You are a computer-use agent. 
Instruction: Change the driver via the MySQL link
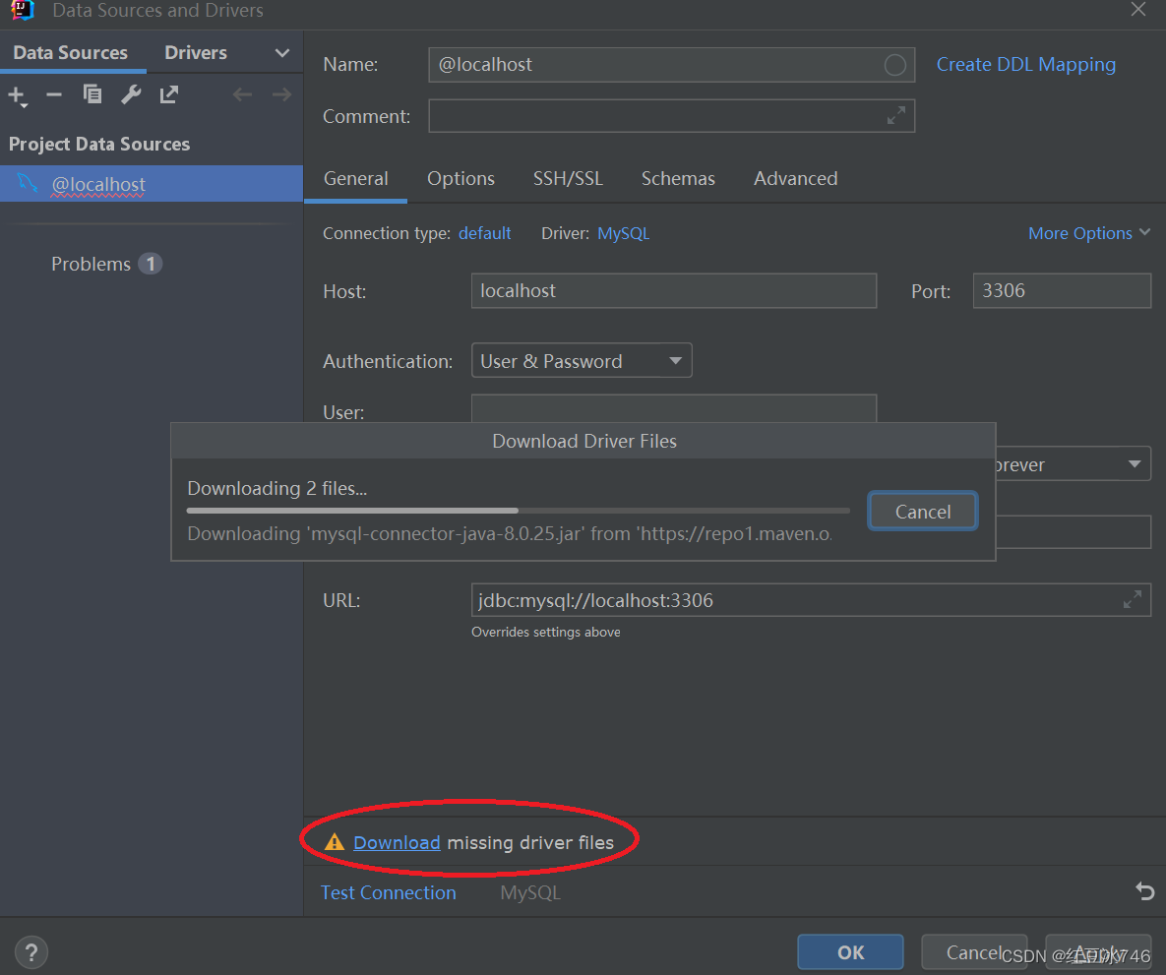(x=623, y=233)
